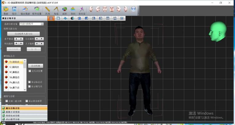Check the 显示缩写名 option

point(30,87)
